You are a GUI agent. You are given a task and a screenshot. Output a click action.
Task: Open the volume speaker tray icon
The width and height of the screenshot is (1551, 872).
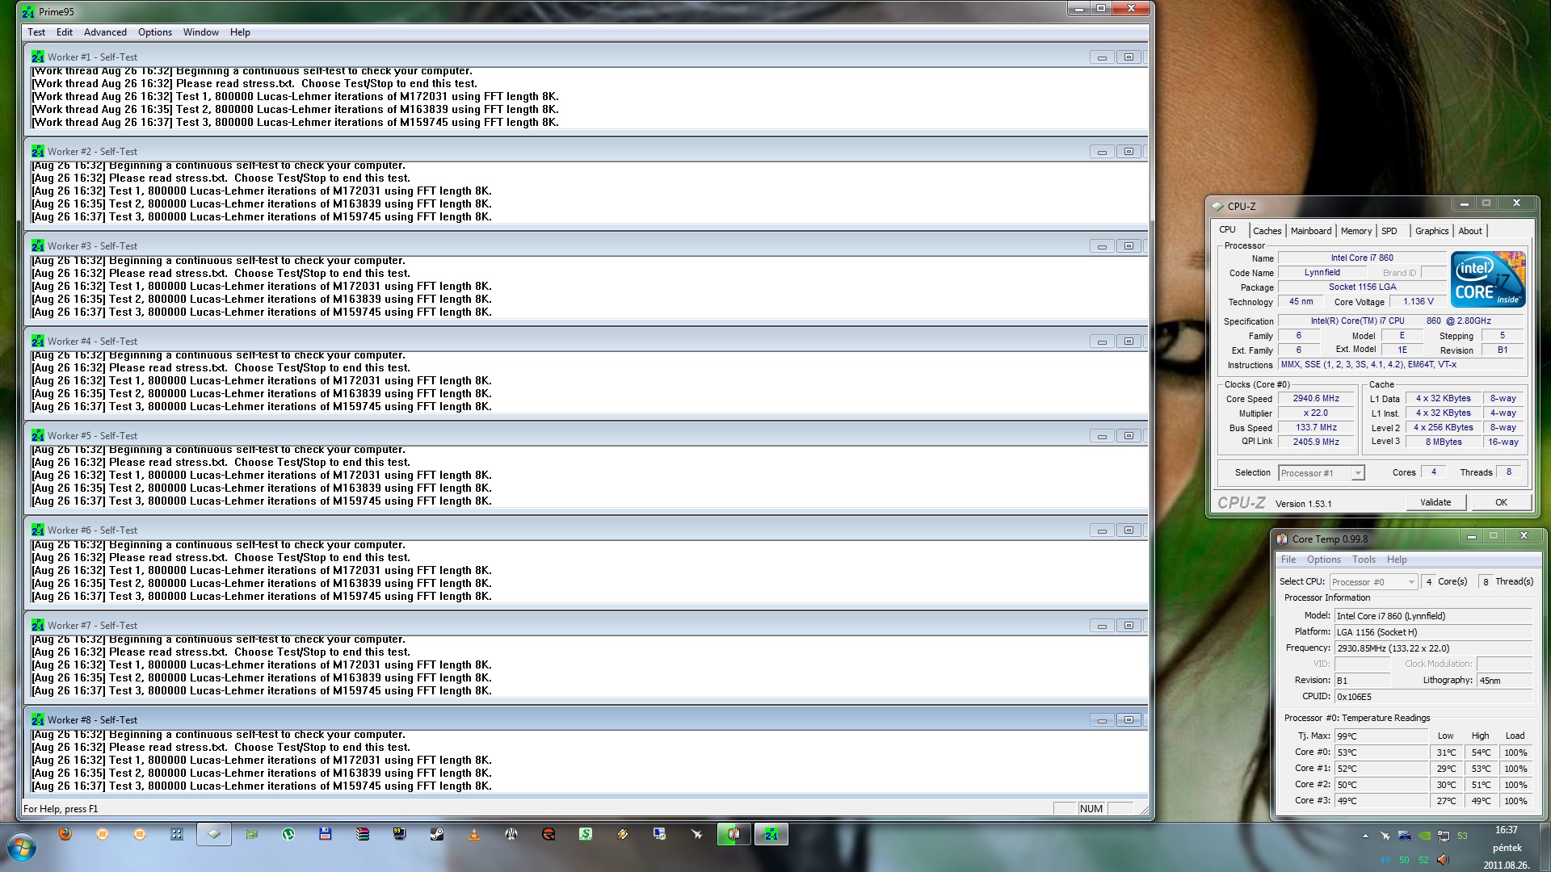[1443, 860]
